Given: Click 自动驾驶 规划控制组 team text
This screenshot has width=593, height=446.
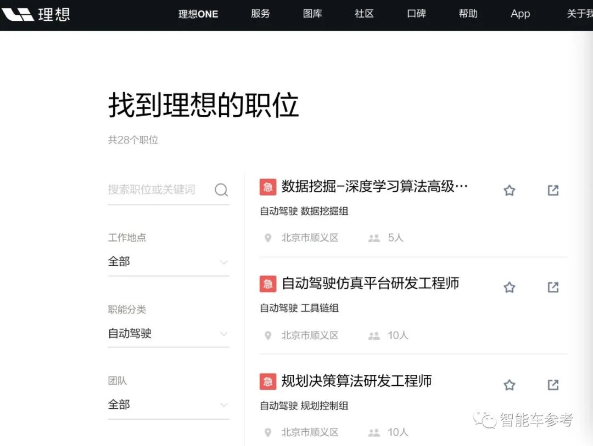Looking at the screenshot, I should [x=304, y=405].
